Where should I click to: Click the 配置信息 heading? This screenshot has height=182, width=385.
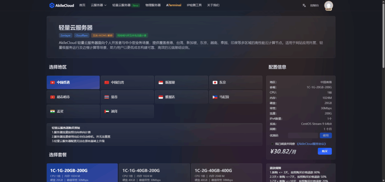click(277, 67)
